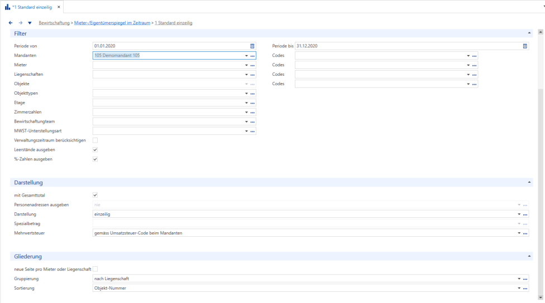Collapse the Gliederung section
The image size is (545, 303).
[529, 256]
